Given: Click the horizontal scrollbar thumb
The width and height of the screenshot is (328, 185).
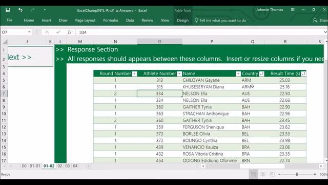Looking at the screenshot, I should (x=262, y=166).
